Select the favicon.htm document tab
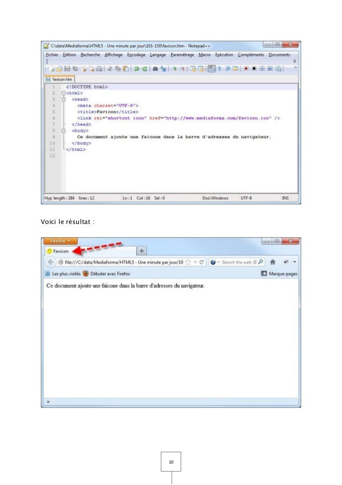 (x=59, y=79)
